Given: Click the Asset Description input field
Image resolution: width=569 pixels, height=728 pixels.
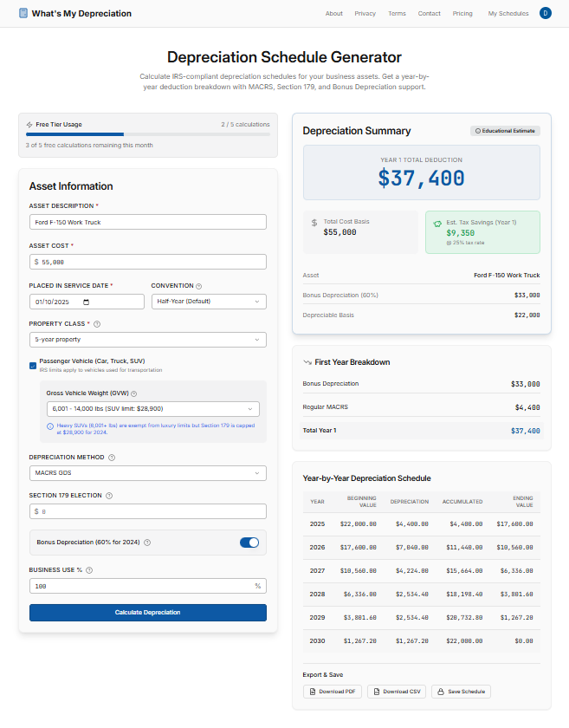Looking at the screenshot, I should click(x=147, y=221).
